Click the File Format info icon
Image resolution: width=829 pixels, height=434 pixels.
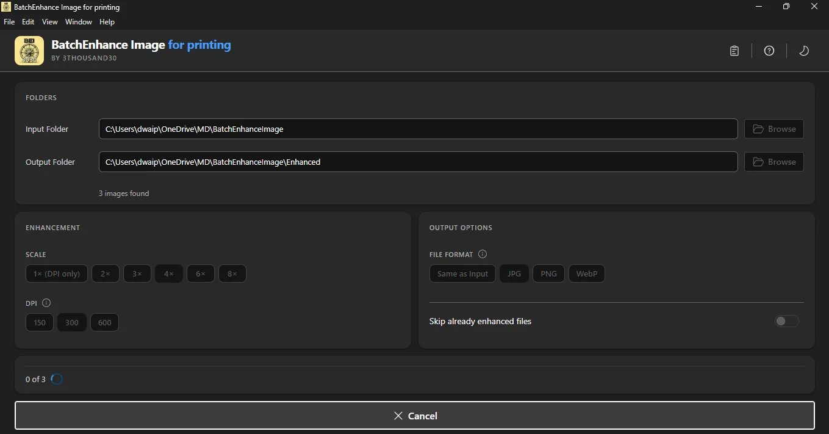click(483, 254)
